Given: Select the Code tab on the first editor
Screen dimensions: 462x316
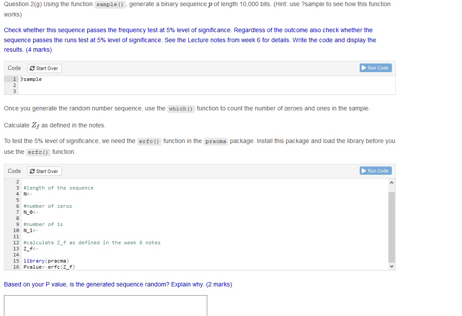Looking at the screenshot, I should click(14, 68).
